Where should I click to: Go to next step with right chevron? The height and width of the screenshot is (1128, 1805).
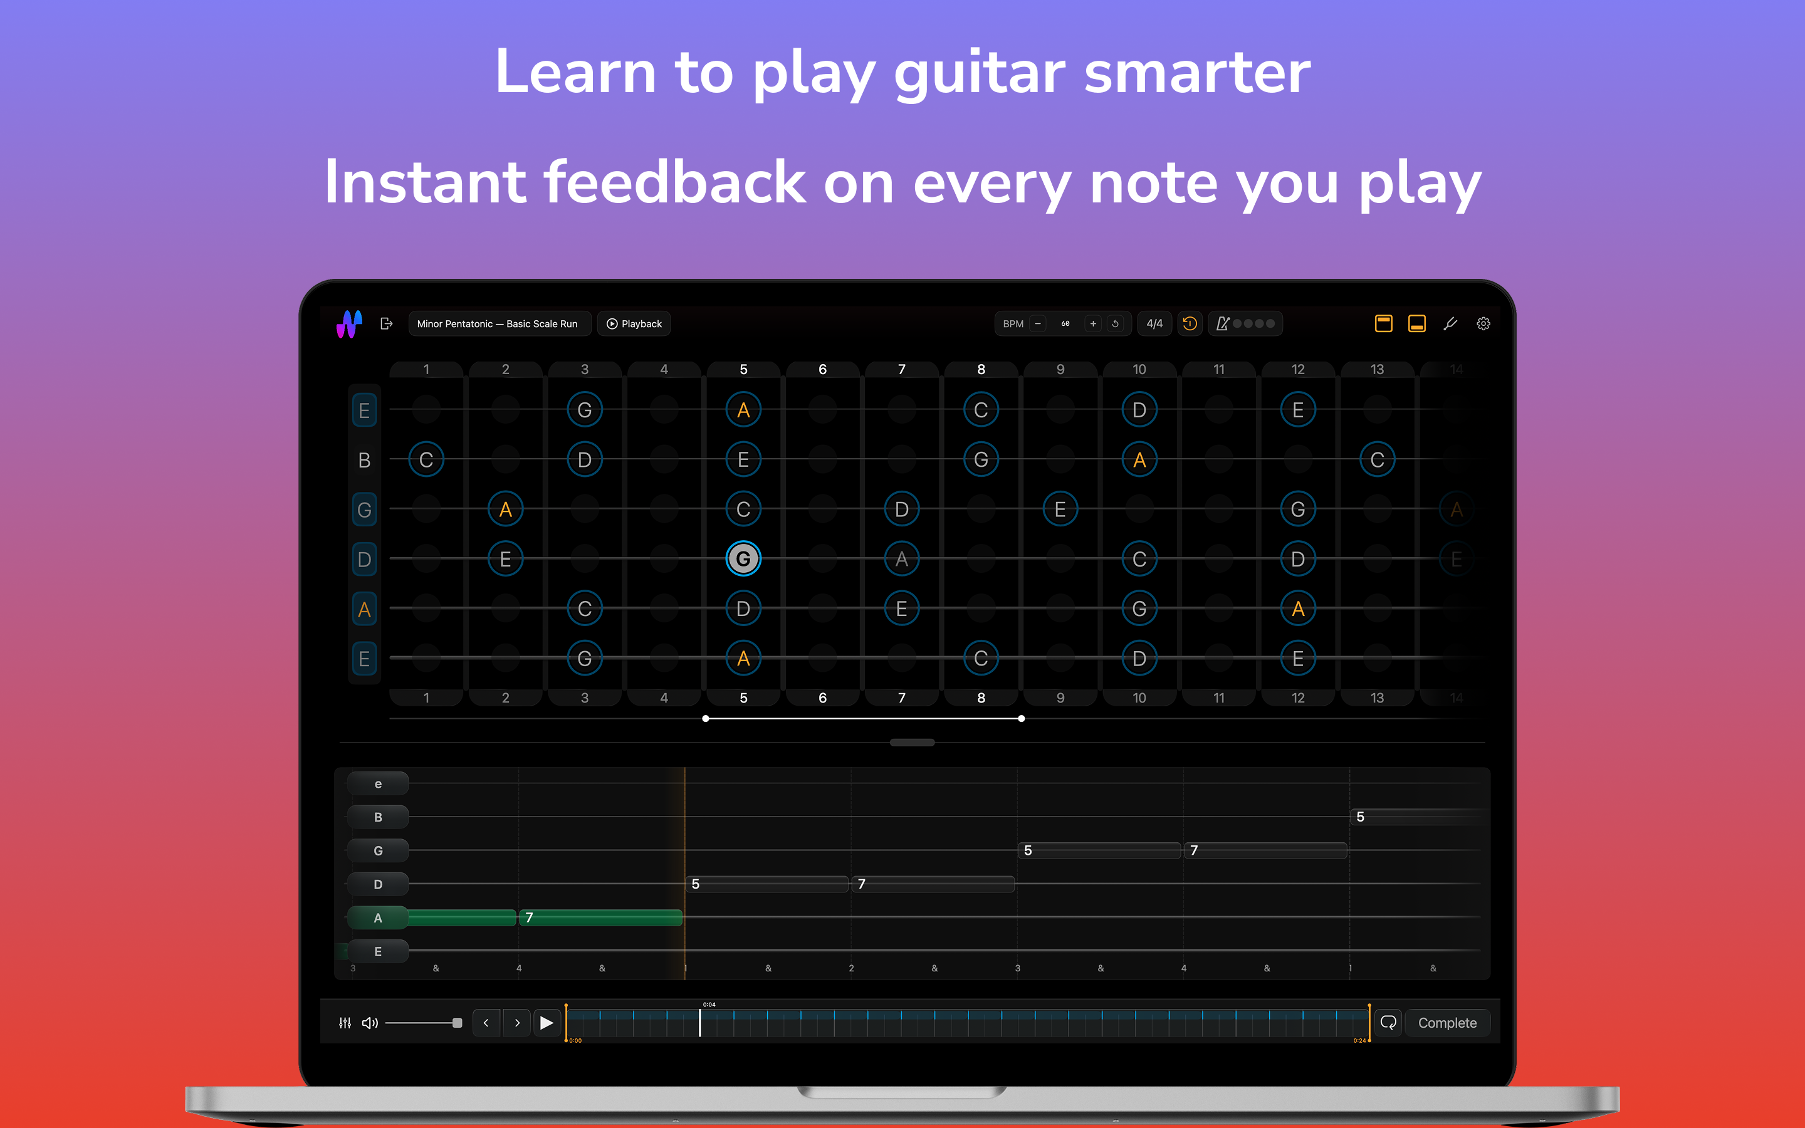tap(517, 1023)
